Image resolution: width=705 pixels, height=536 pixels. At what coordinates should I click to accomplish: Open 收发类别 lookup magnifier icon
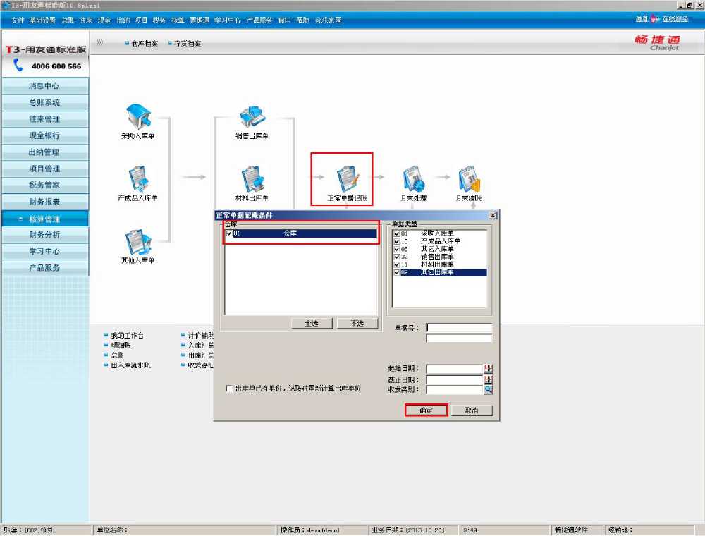488,390
